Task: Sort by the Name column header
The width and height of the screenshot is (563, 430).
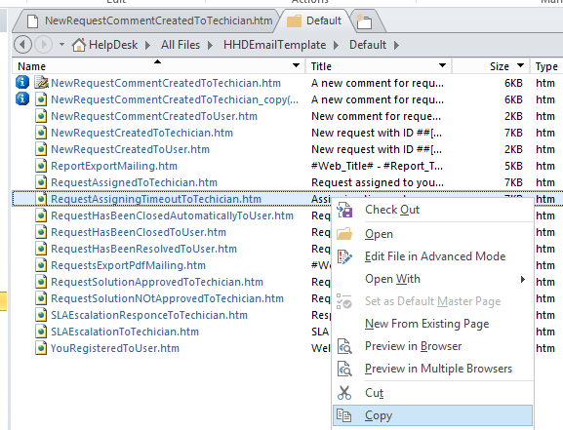Action: [31, 66]
